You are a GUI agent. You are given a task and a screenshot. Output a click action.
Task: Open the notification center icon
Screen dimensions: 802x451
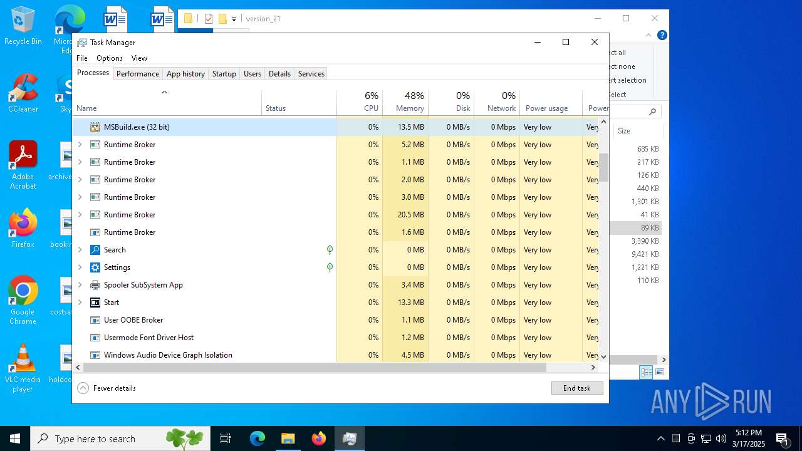click(782, 438)
